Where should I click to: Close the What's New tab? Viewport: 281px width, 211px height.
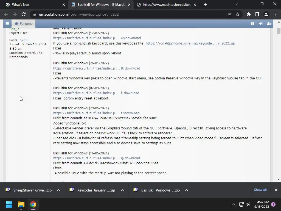[x=64, y=5]
